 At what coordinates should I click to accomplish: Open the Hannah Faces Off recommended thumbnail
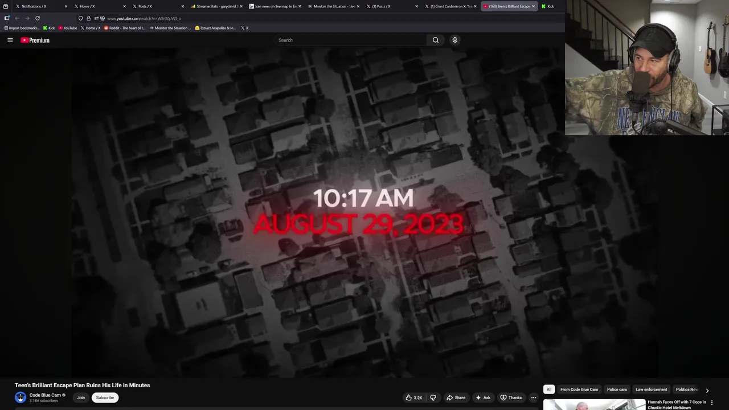click(594, 405)
